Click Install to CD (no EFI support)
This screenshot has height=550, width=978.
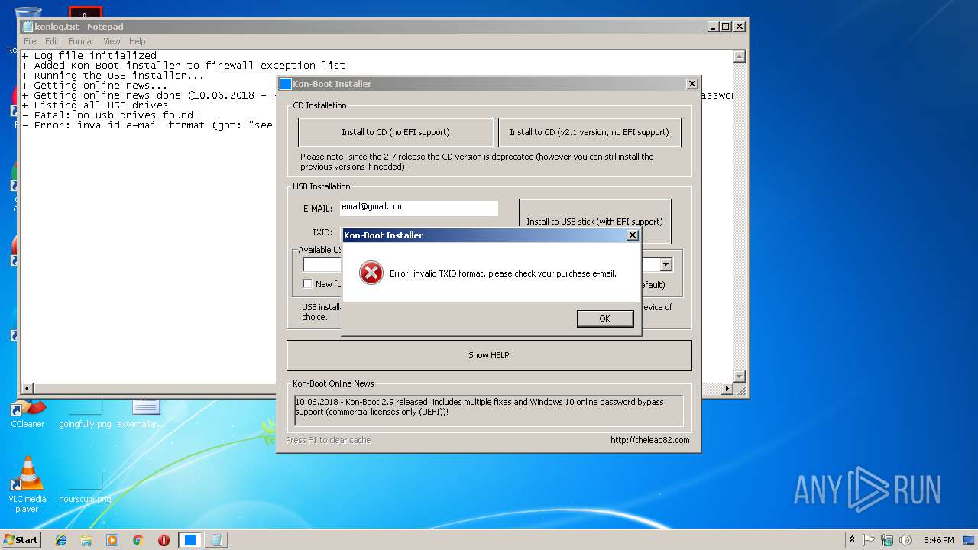pyautogui.click(x=396, y=132)
